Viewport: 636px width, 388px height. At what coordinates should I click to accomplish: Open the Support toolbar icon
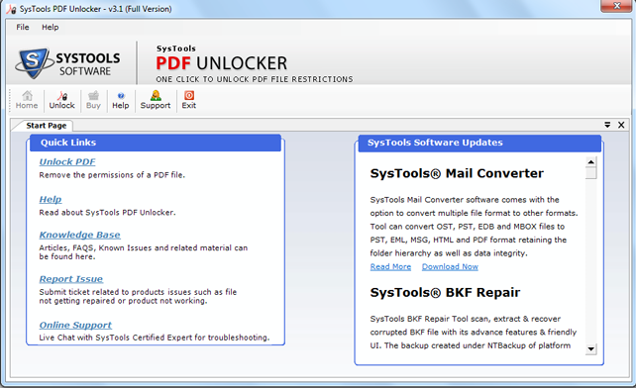tap(156, 100)
